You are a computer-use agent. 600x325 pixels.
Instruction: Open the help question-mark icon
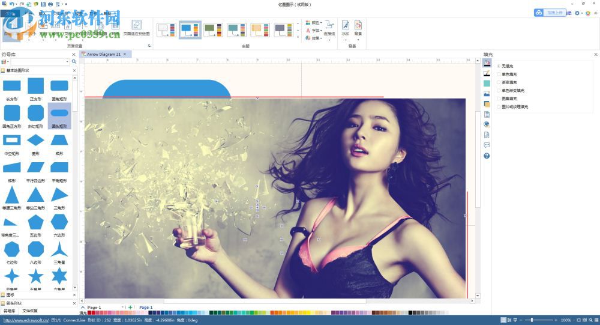pos(487,156)
